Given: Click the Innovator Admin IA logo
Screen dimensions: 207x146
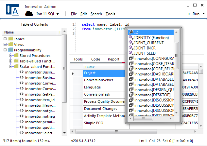Looking at the screenshot, I should tap(12, 10).
